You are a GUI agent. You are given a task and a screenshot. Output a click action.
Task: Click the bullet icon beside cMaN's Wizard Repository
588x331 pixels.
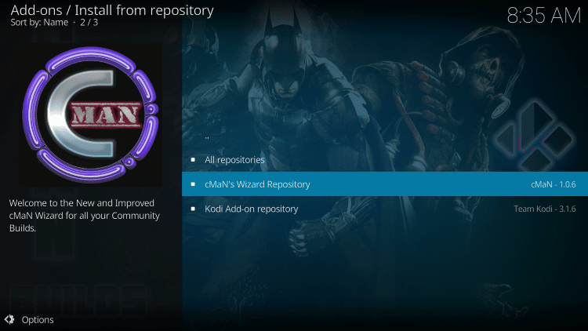click(194, 184)
